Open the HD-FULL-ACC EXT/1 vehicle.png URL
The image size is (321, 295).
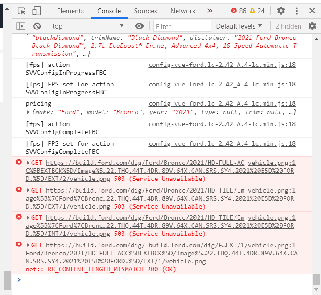[x=161, y=253]
